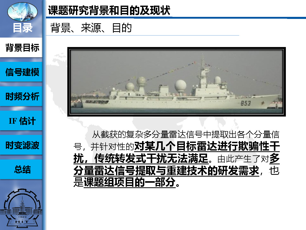
Task: Click the subtitle 背景、来源、目的
Action: click(91, 28)
